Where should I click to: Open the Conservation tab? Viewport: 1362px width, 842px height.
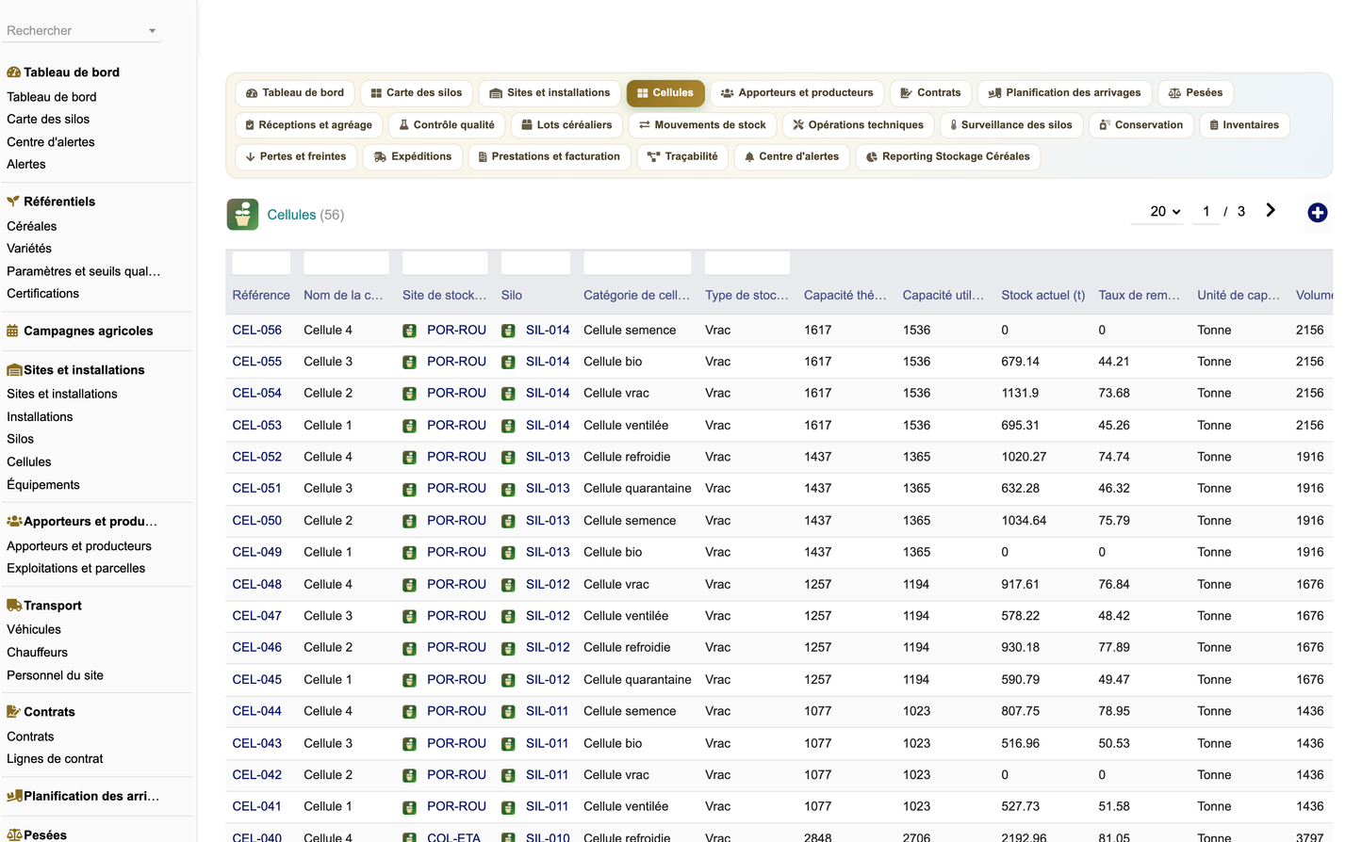coord(1140,125)
